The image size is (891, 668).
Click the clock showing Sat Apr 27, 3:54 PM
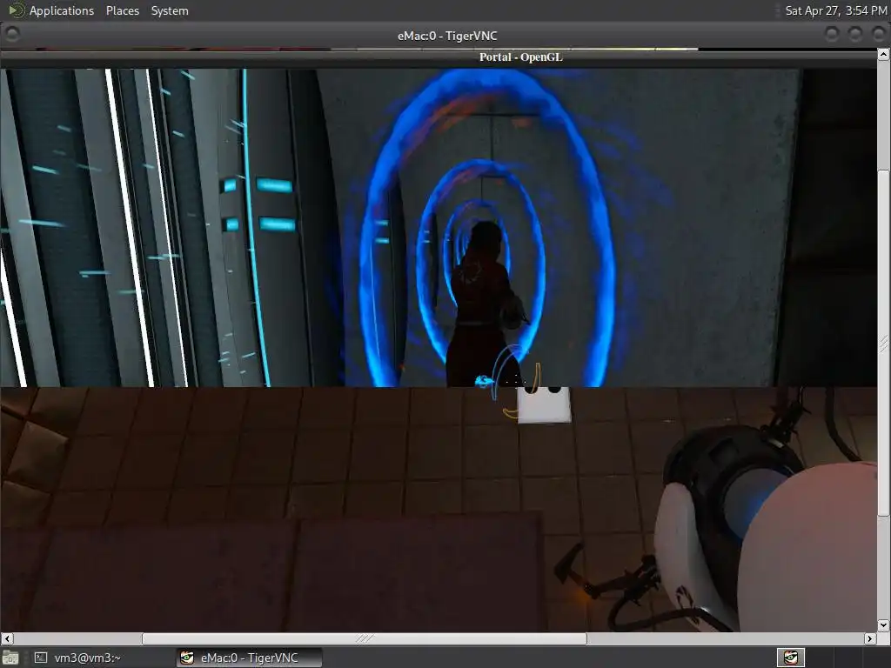[x=835, y=10]
